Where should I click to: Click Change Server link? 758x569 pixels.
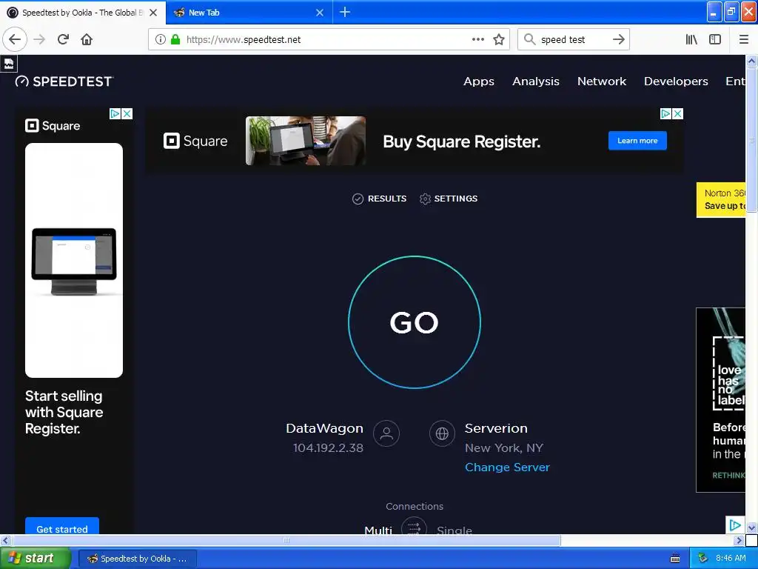pyautogui.click(x=507, y=467)
